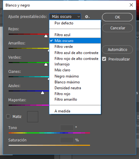139x159 pixels.
Task: Click the Azules slider handle
Action: point(43,93)
